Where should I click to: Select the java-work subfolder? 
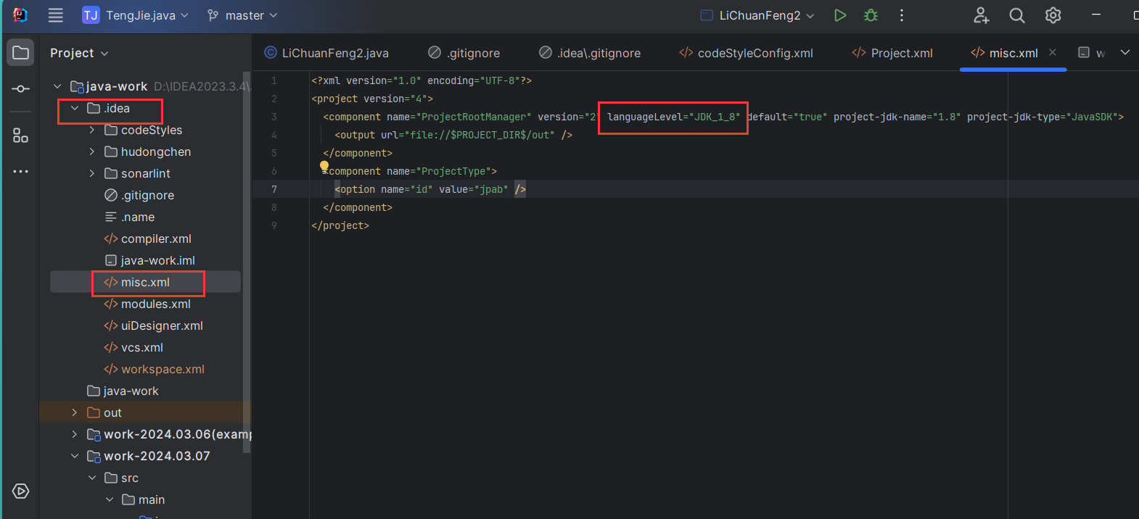tap(123, 391)
